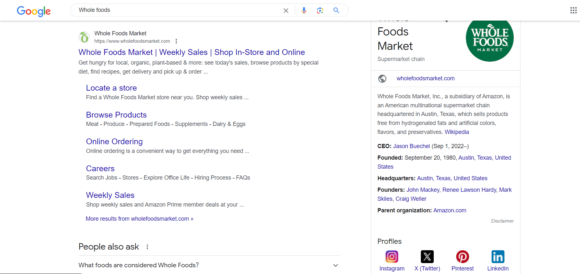
Task: Open People also ask options menu
Action: 147,247
